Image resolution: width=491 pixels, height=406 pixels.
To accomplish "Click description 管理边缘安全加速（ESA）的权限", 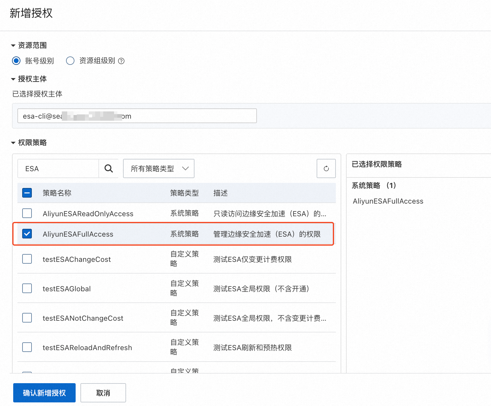I will 267,234.
